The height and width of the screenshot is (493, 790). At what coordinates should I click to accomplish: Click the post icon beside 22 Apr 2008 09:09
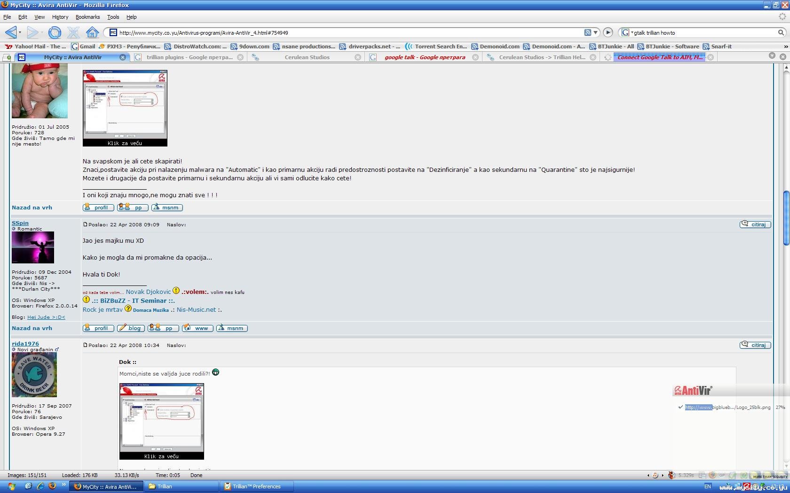[85, 224]
